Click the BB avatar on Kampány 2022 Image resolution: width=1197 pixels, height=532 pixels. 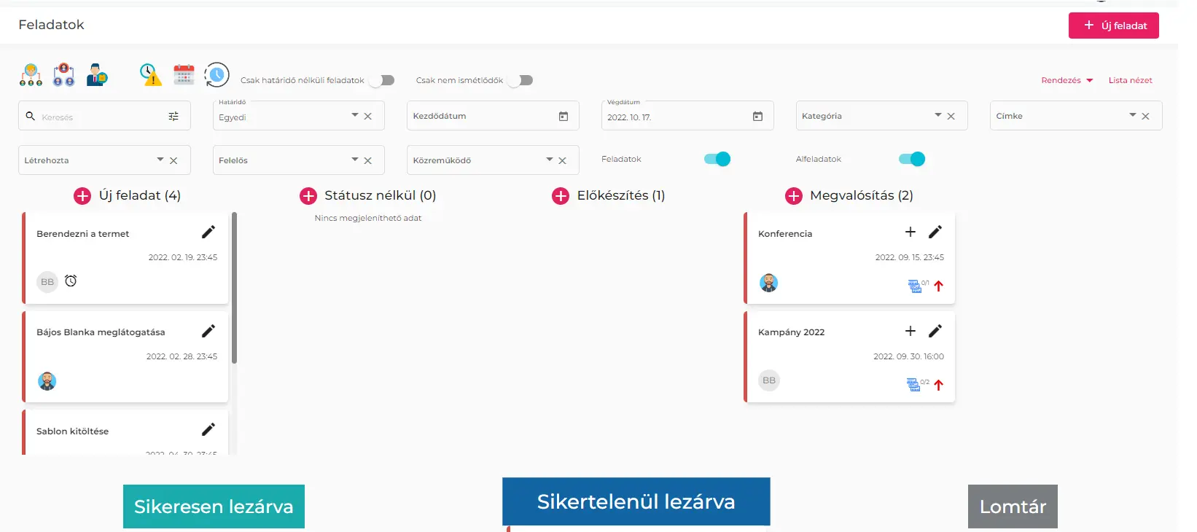[769, 380]
